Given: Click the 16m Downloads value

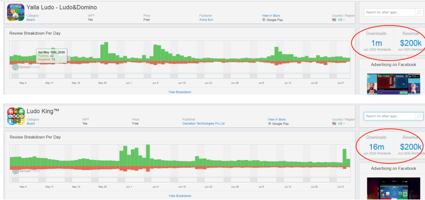Looking at the screenshot, I should tap(376, 147).
